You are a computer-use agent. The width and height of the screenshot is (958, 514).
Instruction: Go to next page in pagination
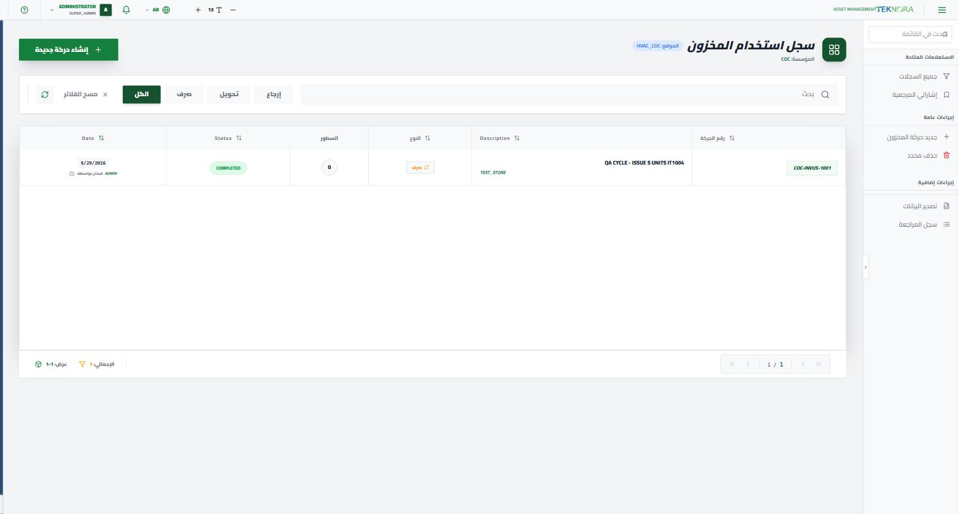point(748,364)
